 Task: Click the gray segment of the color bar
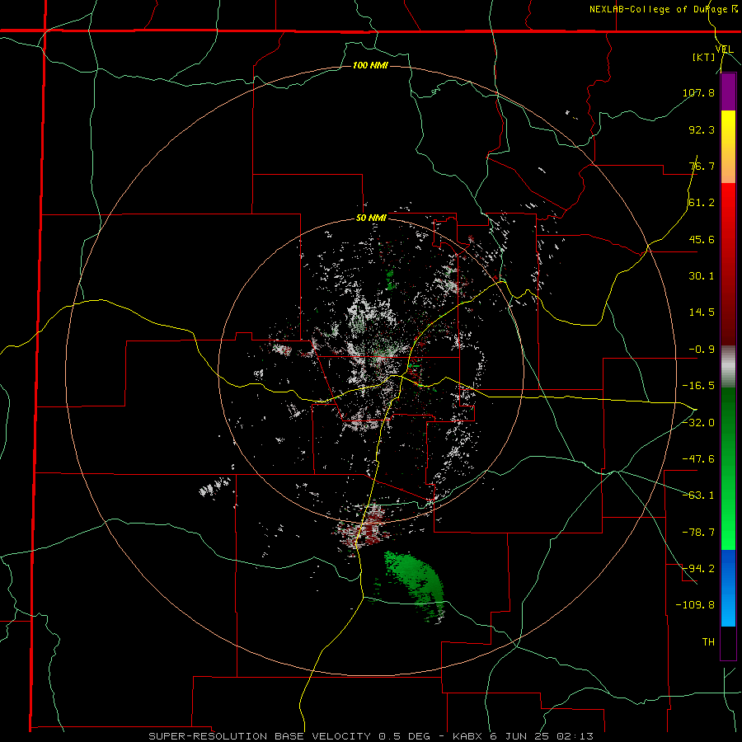[728, 367]
